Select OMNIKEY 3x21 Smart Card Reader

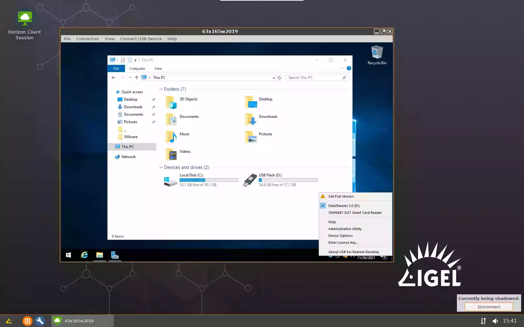pyautogui.click(x=356, y=213)
